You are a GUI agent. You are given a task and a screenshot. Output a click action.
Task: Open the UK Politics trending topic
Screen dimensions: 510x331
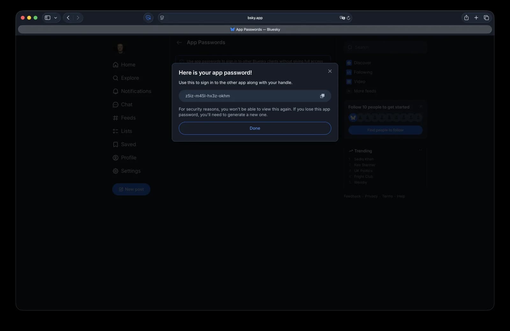[363, 171]
